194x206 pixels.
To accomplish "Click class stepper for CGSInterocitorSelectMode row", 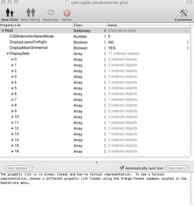I will point(105,37).
